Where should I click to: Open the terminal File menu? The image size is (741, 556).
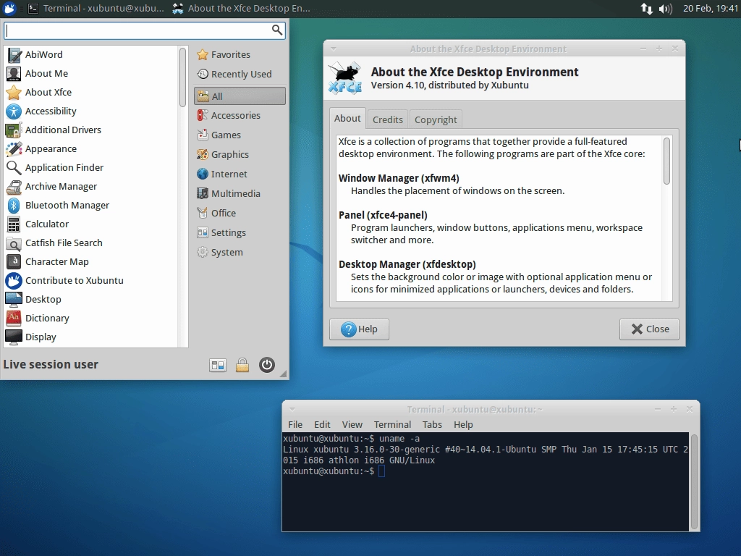click(295, 424)
